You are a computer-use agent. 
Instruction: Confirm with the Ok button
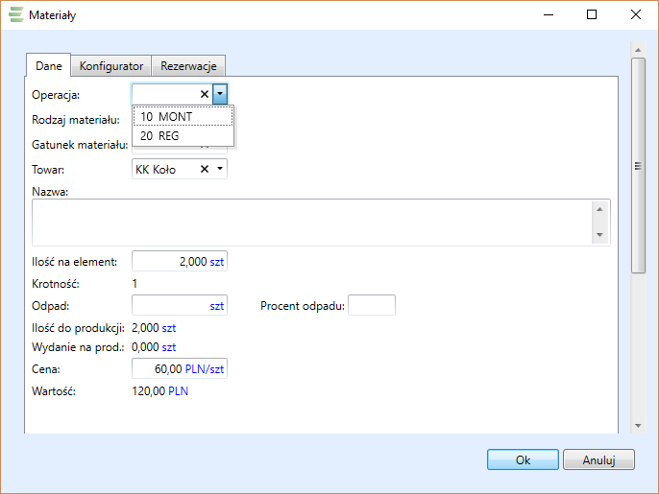523,460
